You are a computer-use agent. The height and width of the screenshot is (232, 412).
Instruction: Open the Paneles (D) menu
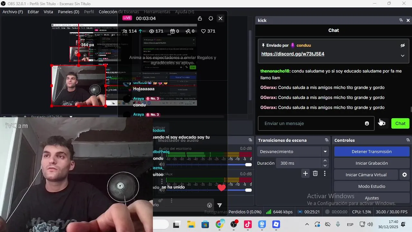click(x=69, y=12)
